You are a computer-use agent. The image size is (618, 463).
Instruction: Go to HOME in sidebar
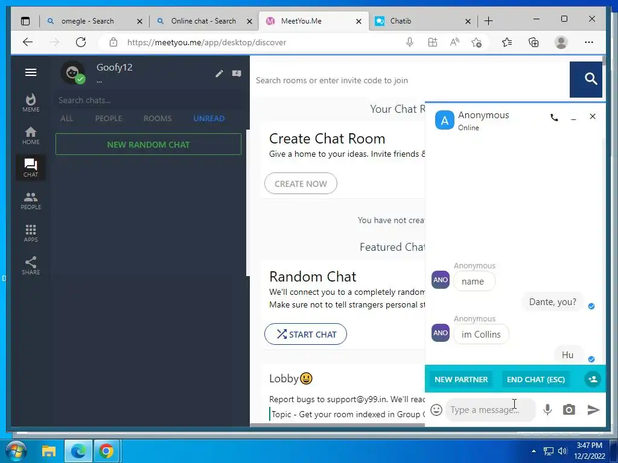(31, 136)
